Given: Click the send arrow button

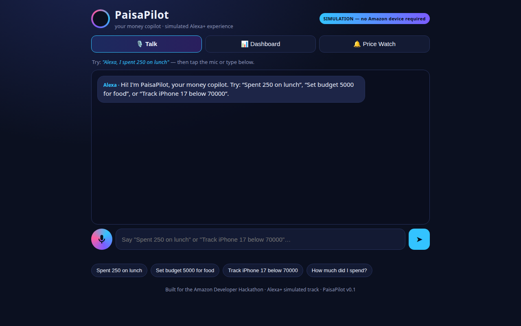Looking at the screenshot, I should [419, 239].
